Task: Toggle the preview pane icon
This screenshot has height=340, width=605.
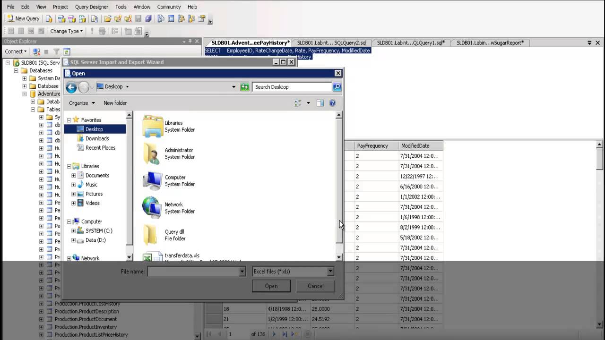Action: coord(320,103)
